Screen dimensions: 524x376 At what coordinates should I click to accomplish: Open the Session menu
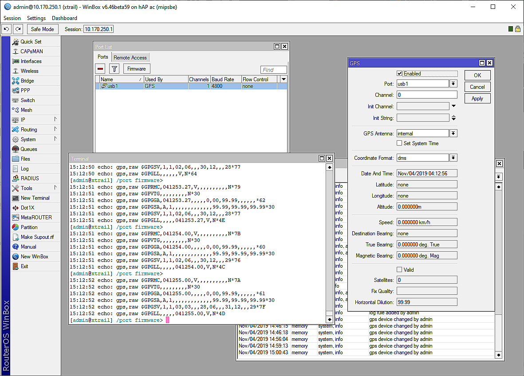(12, 18)
